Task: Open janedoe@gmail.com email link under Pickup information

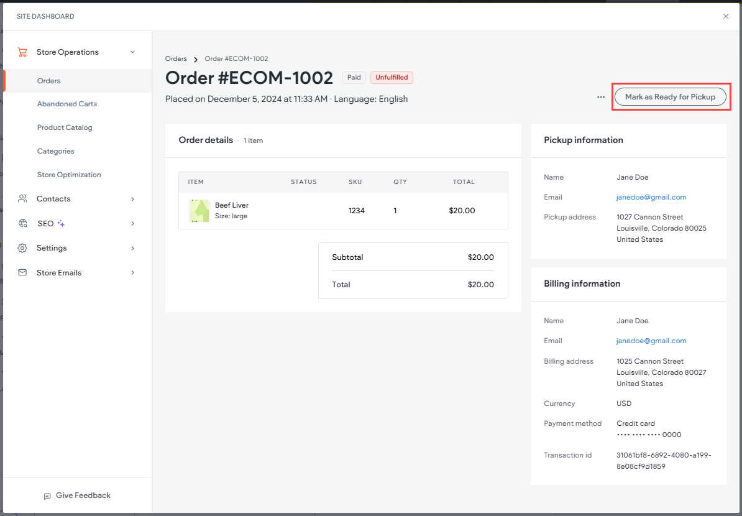Action: coord(651,197)
